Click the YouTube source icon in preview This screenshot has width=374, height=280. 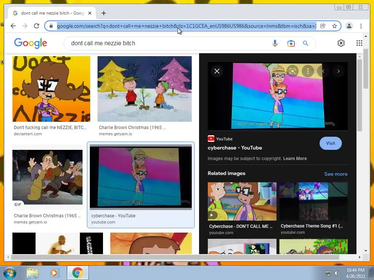pos(211,139)
